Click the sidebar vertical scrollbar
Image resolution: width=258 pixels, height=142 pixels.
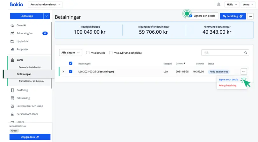pyautogui.click(x=52, y=55)
